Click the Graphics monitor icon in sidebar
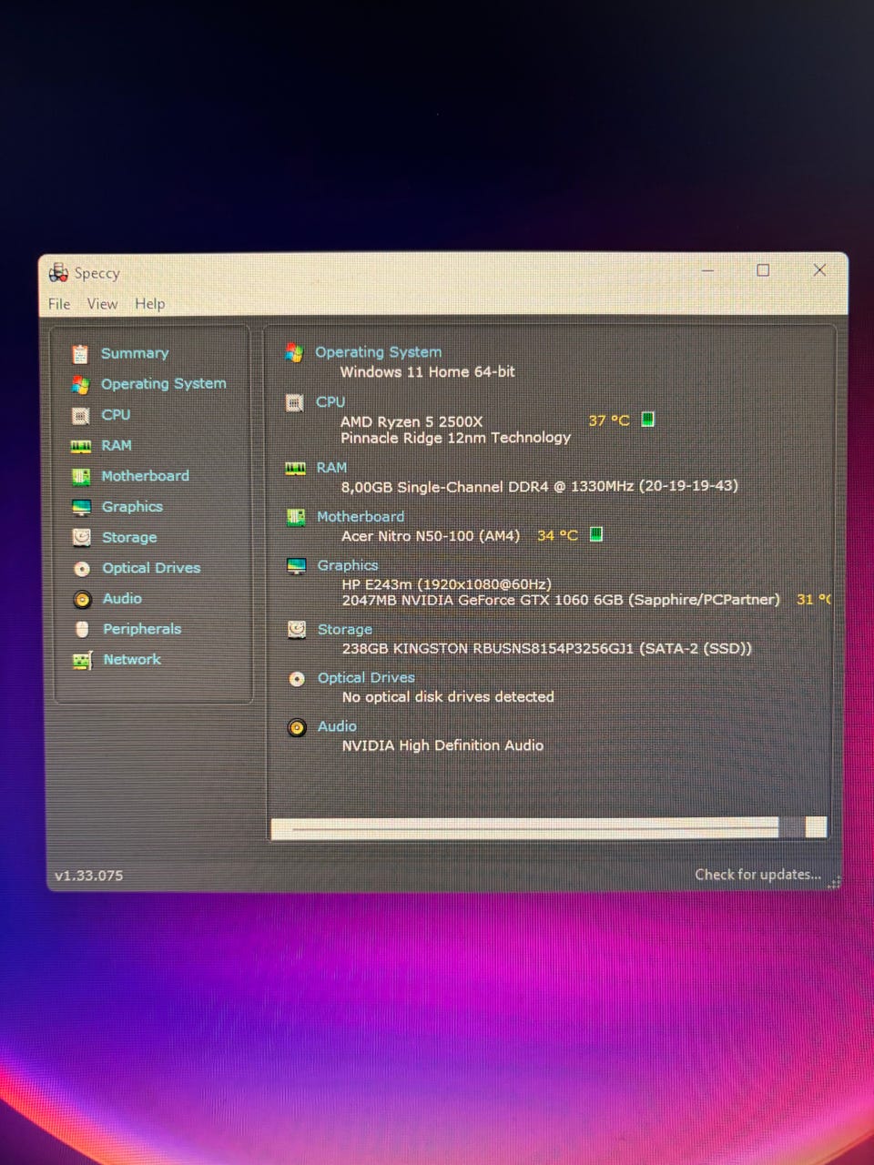Image resolution: width=874 pixels, height=1165 pixels. click(x=82, y=507)
